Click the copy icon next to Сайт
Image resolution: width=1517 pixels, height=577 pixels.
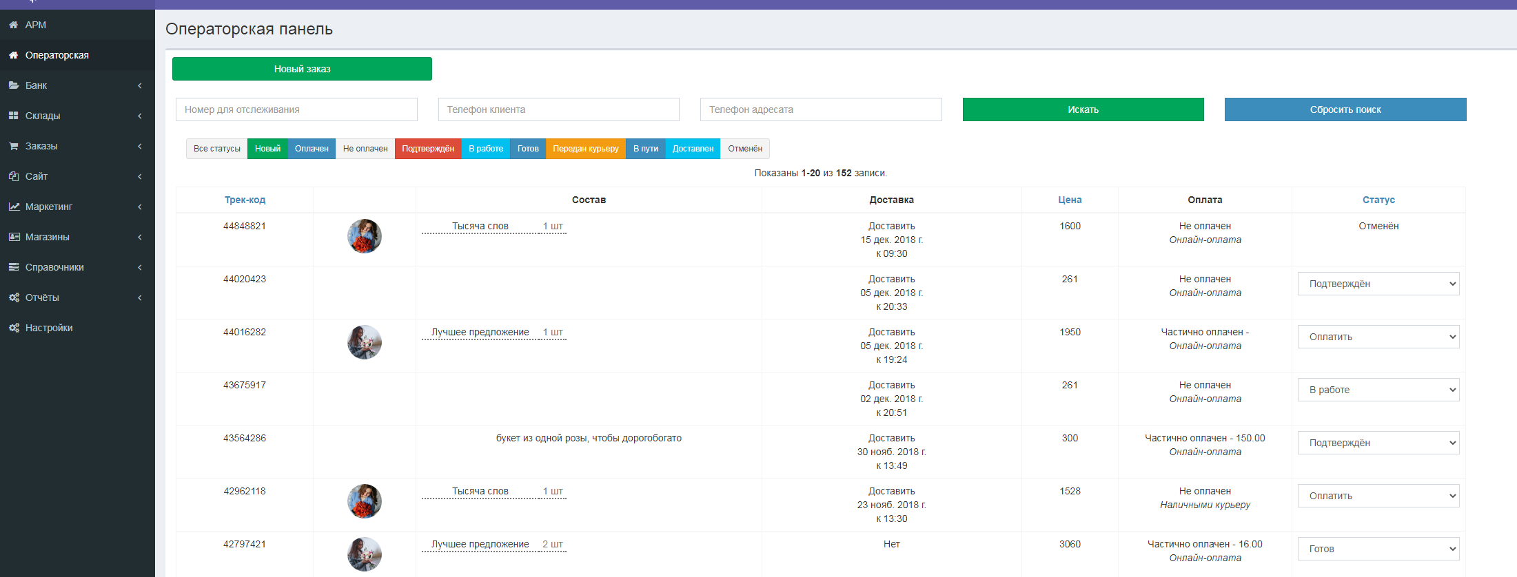13,176
